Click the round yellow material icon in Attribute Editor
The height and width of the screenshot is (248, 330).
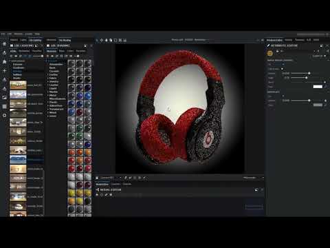(270, 53)
